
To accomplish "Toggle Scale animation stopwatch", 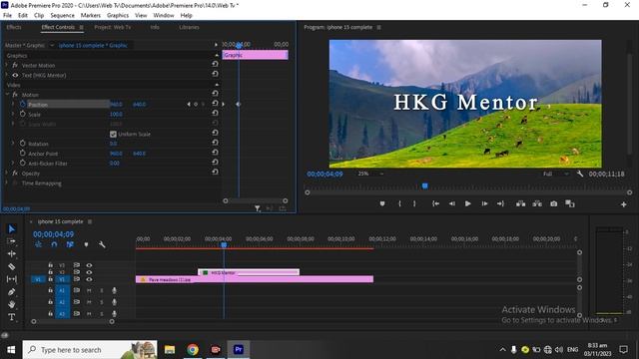I will click(23, 114).
